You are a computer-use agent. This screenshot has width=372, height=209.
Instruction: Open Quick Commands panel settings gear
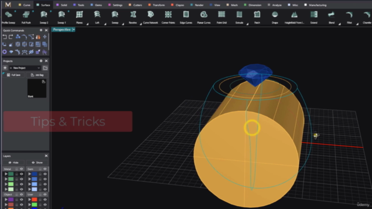pos(41,30)
